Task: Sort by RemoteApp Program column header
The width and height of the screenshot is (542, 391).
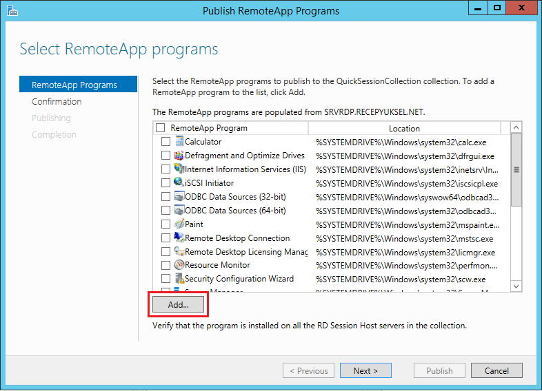Action: coord(230,127)
